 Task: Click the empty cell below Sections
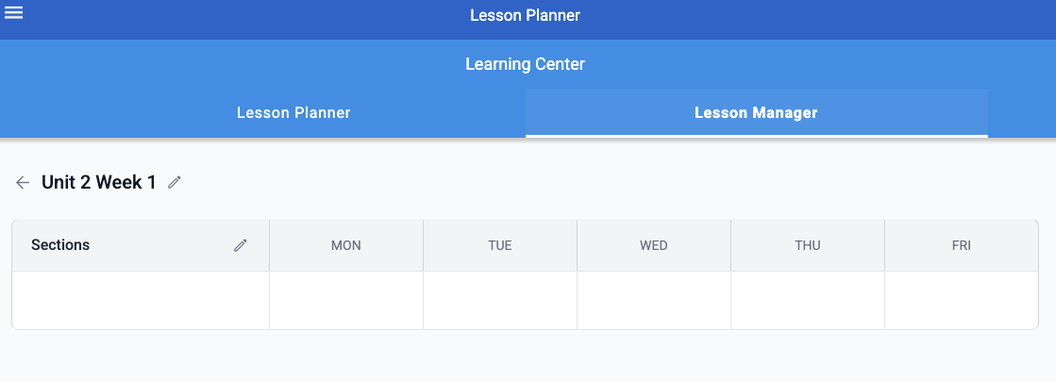click(141, 301)
